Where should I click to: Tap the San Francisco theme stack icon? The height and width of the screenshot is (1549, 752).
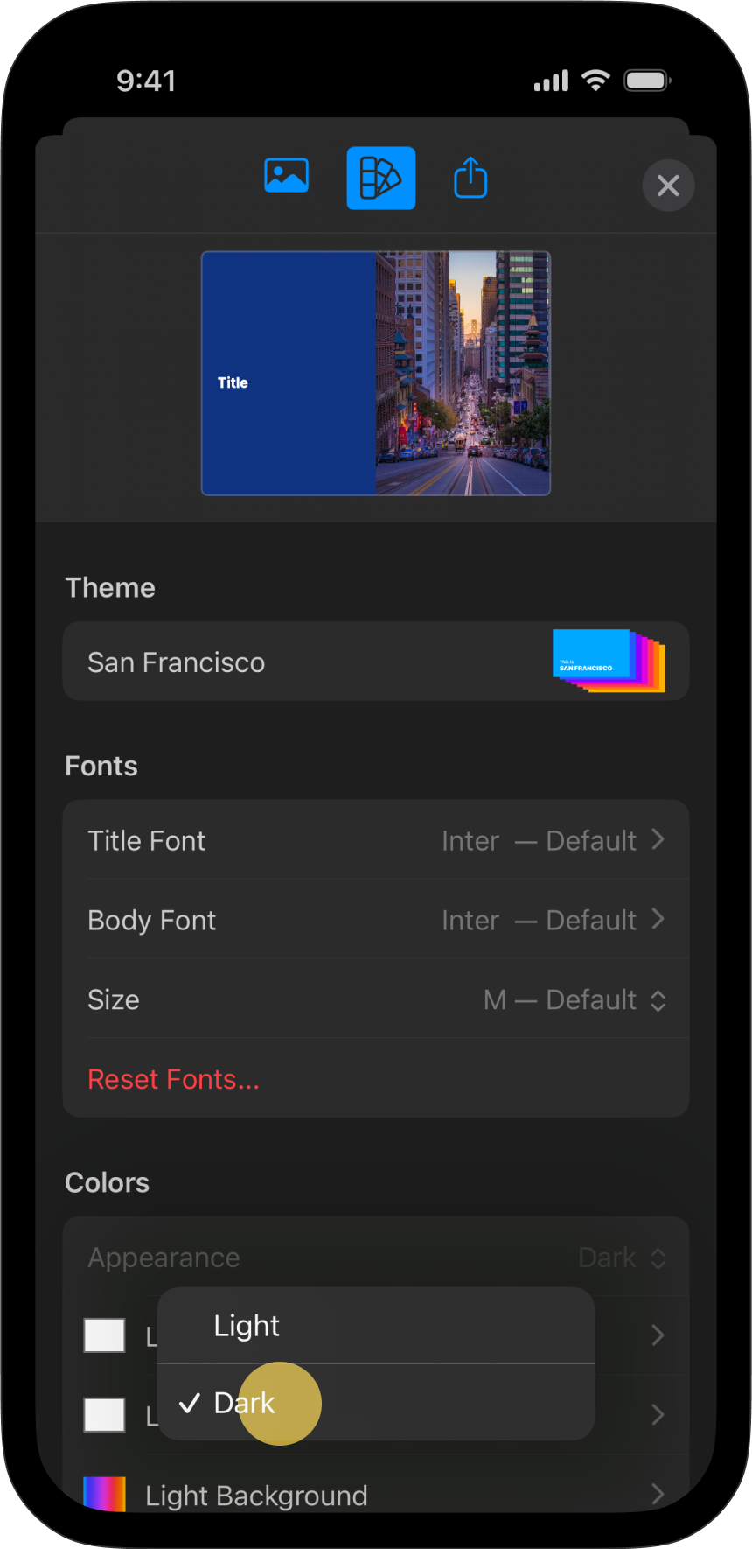pyautogui.click(x=609, y=661)
